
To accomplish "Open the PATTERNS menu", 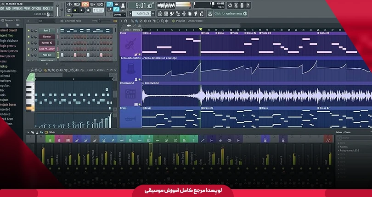I will point(17,9).
